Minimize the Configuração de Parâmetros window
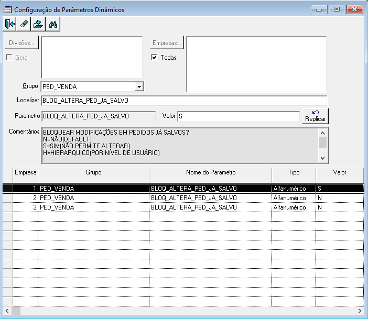368x319 pixels. [319, 9]
